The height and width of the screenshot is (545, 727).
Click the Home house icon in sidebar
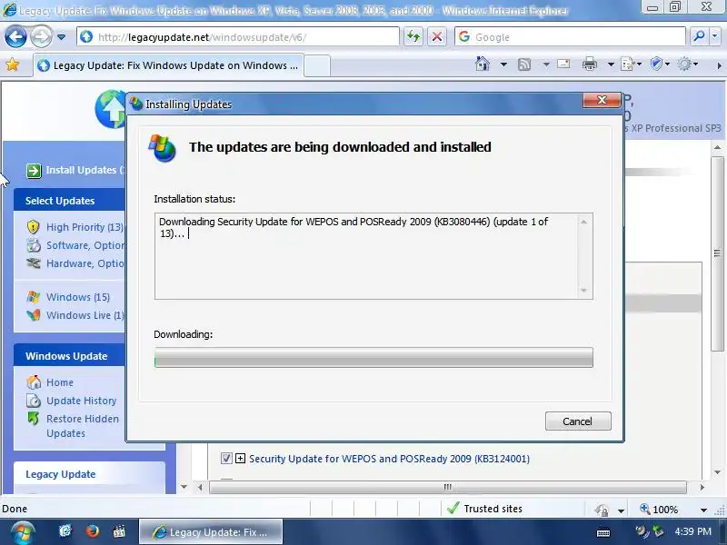coord(34,381)
